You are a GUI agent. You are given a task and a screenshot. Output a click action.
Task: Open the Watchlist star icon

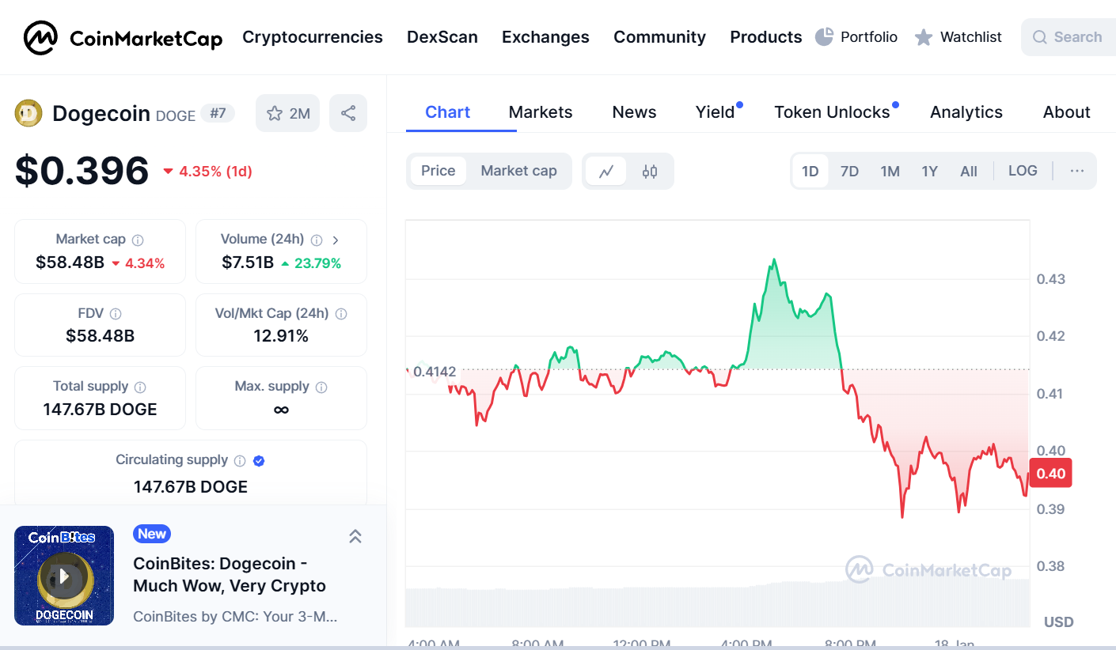(923, 37)
